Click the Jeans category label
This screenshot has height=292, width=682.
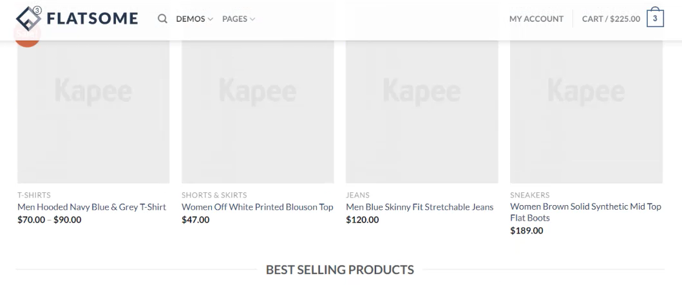(357, 195)
